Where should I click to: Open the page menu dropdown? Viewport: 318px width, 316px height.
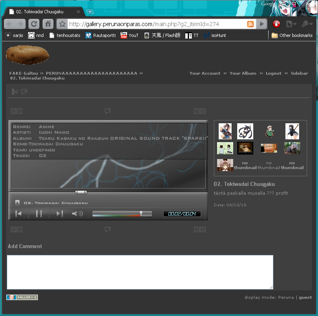[x=290, y=24]
